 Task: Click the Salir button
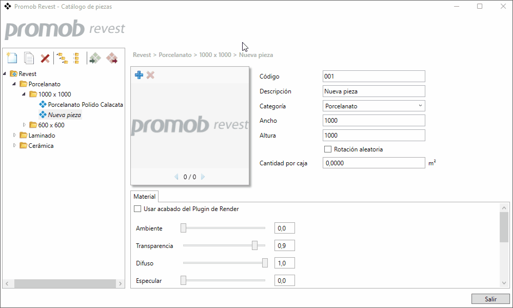(490, 299)
